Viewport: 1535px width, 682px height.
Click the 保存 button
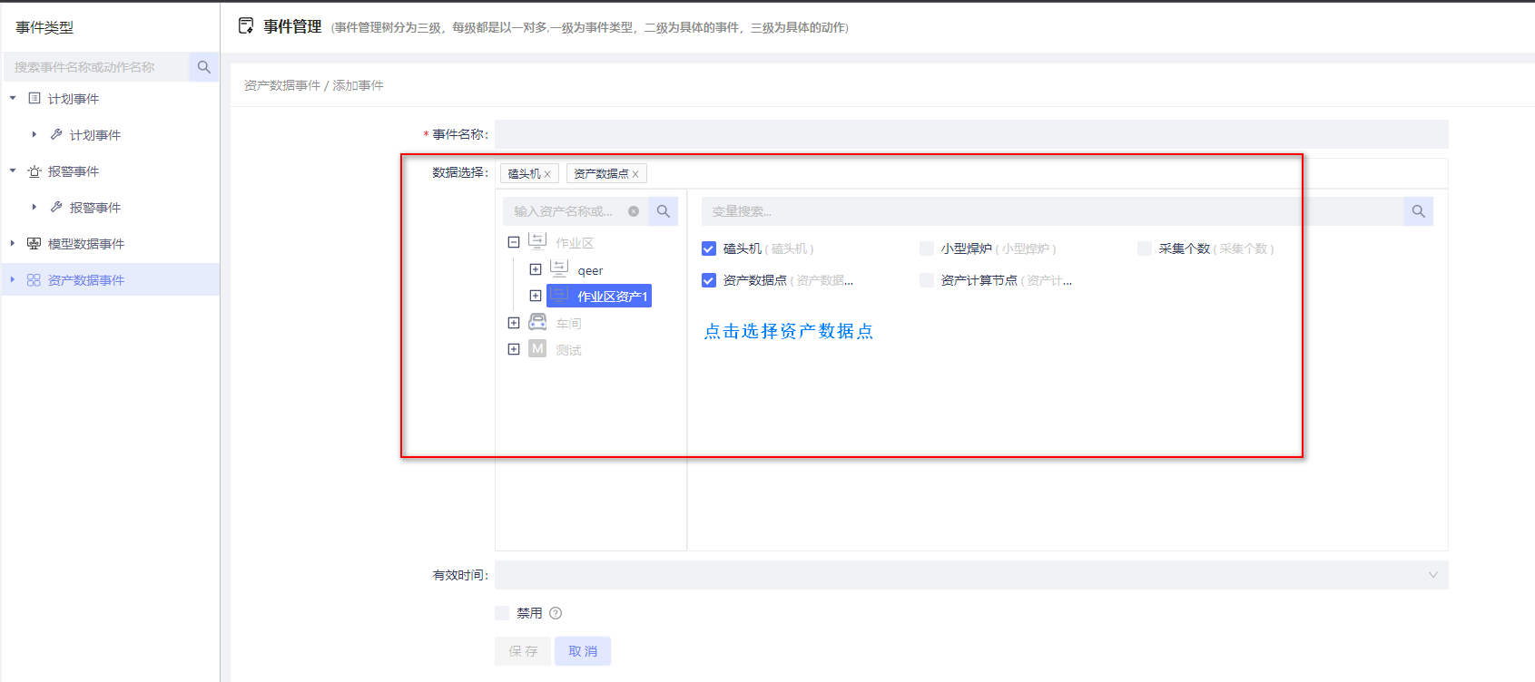523,651
